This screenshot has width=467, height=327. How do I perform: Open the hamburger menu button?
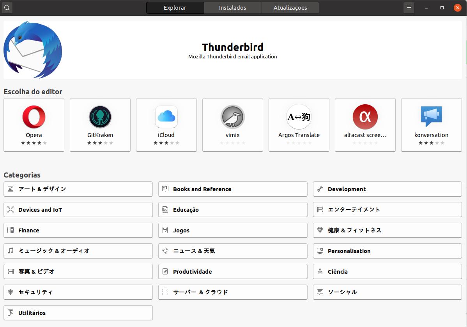(409, 8)
